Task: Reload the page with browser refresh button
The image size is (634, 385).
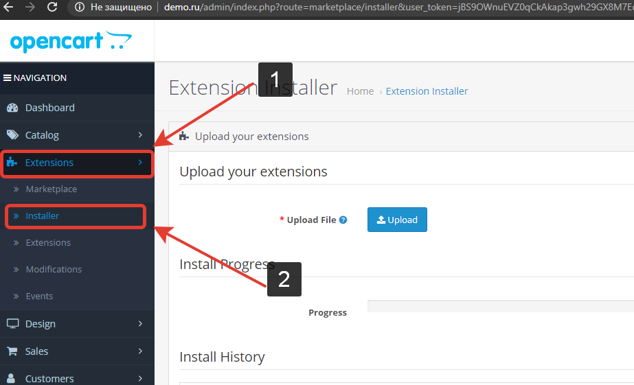Action: (x=52, y=8)
